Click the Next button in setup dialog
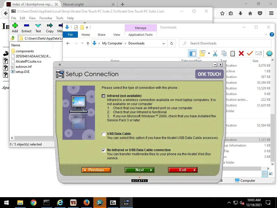 pos(140,170)
